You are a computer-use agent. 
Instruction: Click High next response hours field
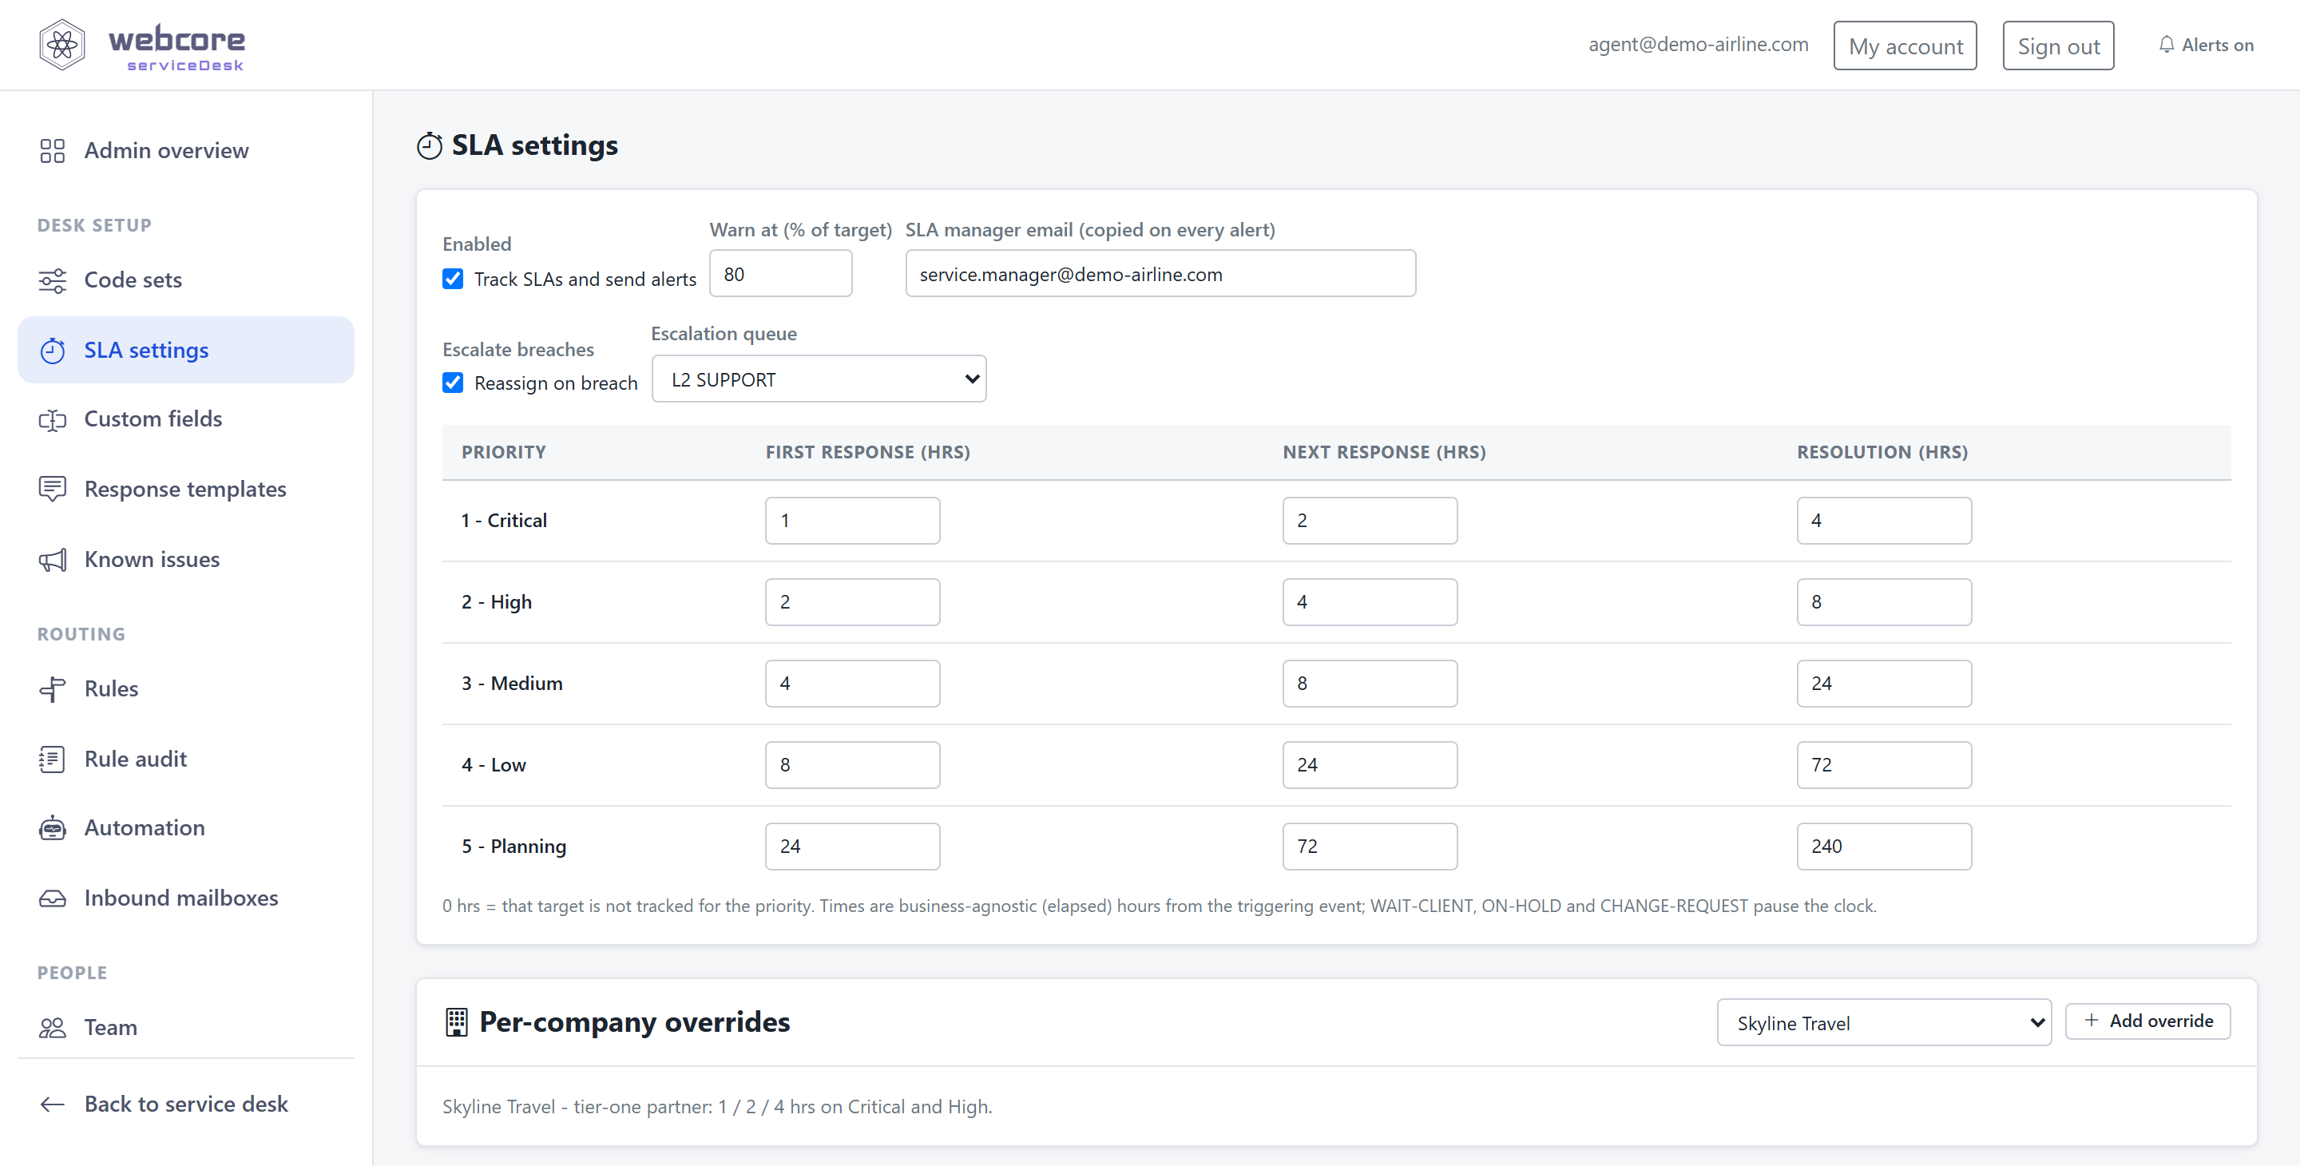pyautogui.click(x=1370, y=601)
